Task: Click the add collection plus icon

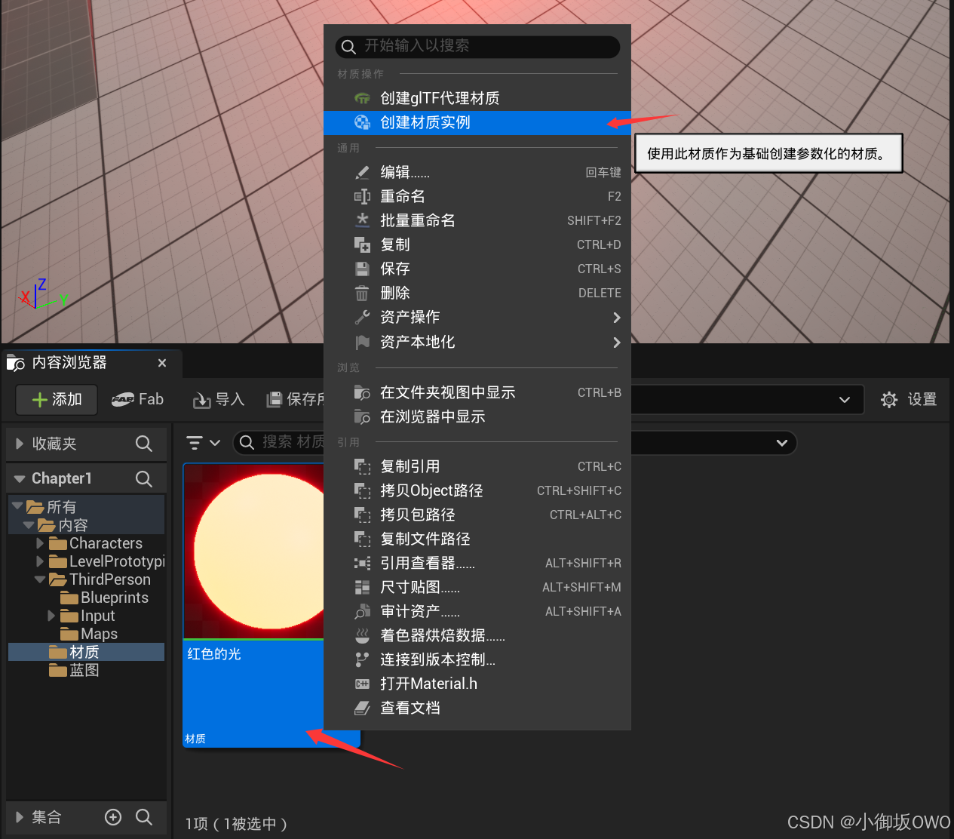Action: click(113, 817)
